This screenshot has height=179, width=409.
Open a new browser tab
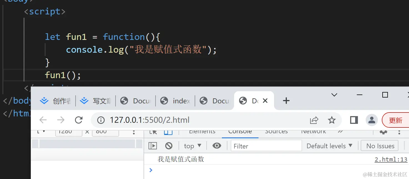tap(286, 101)
